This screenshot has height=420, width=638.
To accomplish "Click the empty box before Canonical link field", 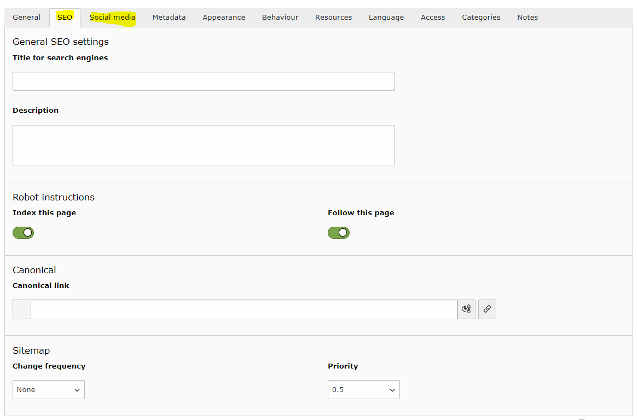I will click(22, 309).
